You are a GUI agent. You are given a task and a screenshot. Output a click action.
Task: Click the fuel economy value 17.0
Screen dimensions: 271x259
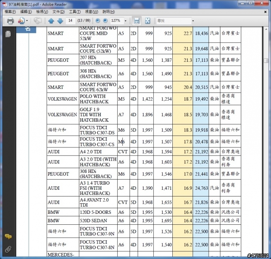tap(188, 174)
